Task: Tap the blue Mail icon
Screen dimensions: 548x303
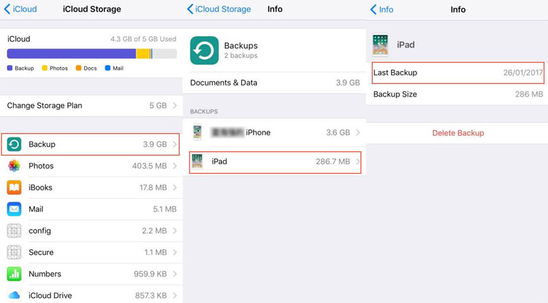Action: tap(14, 209)
